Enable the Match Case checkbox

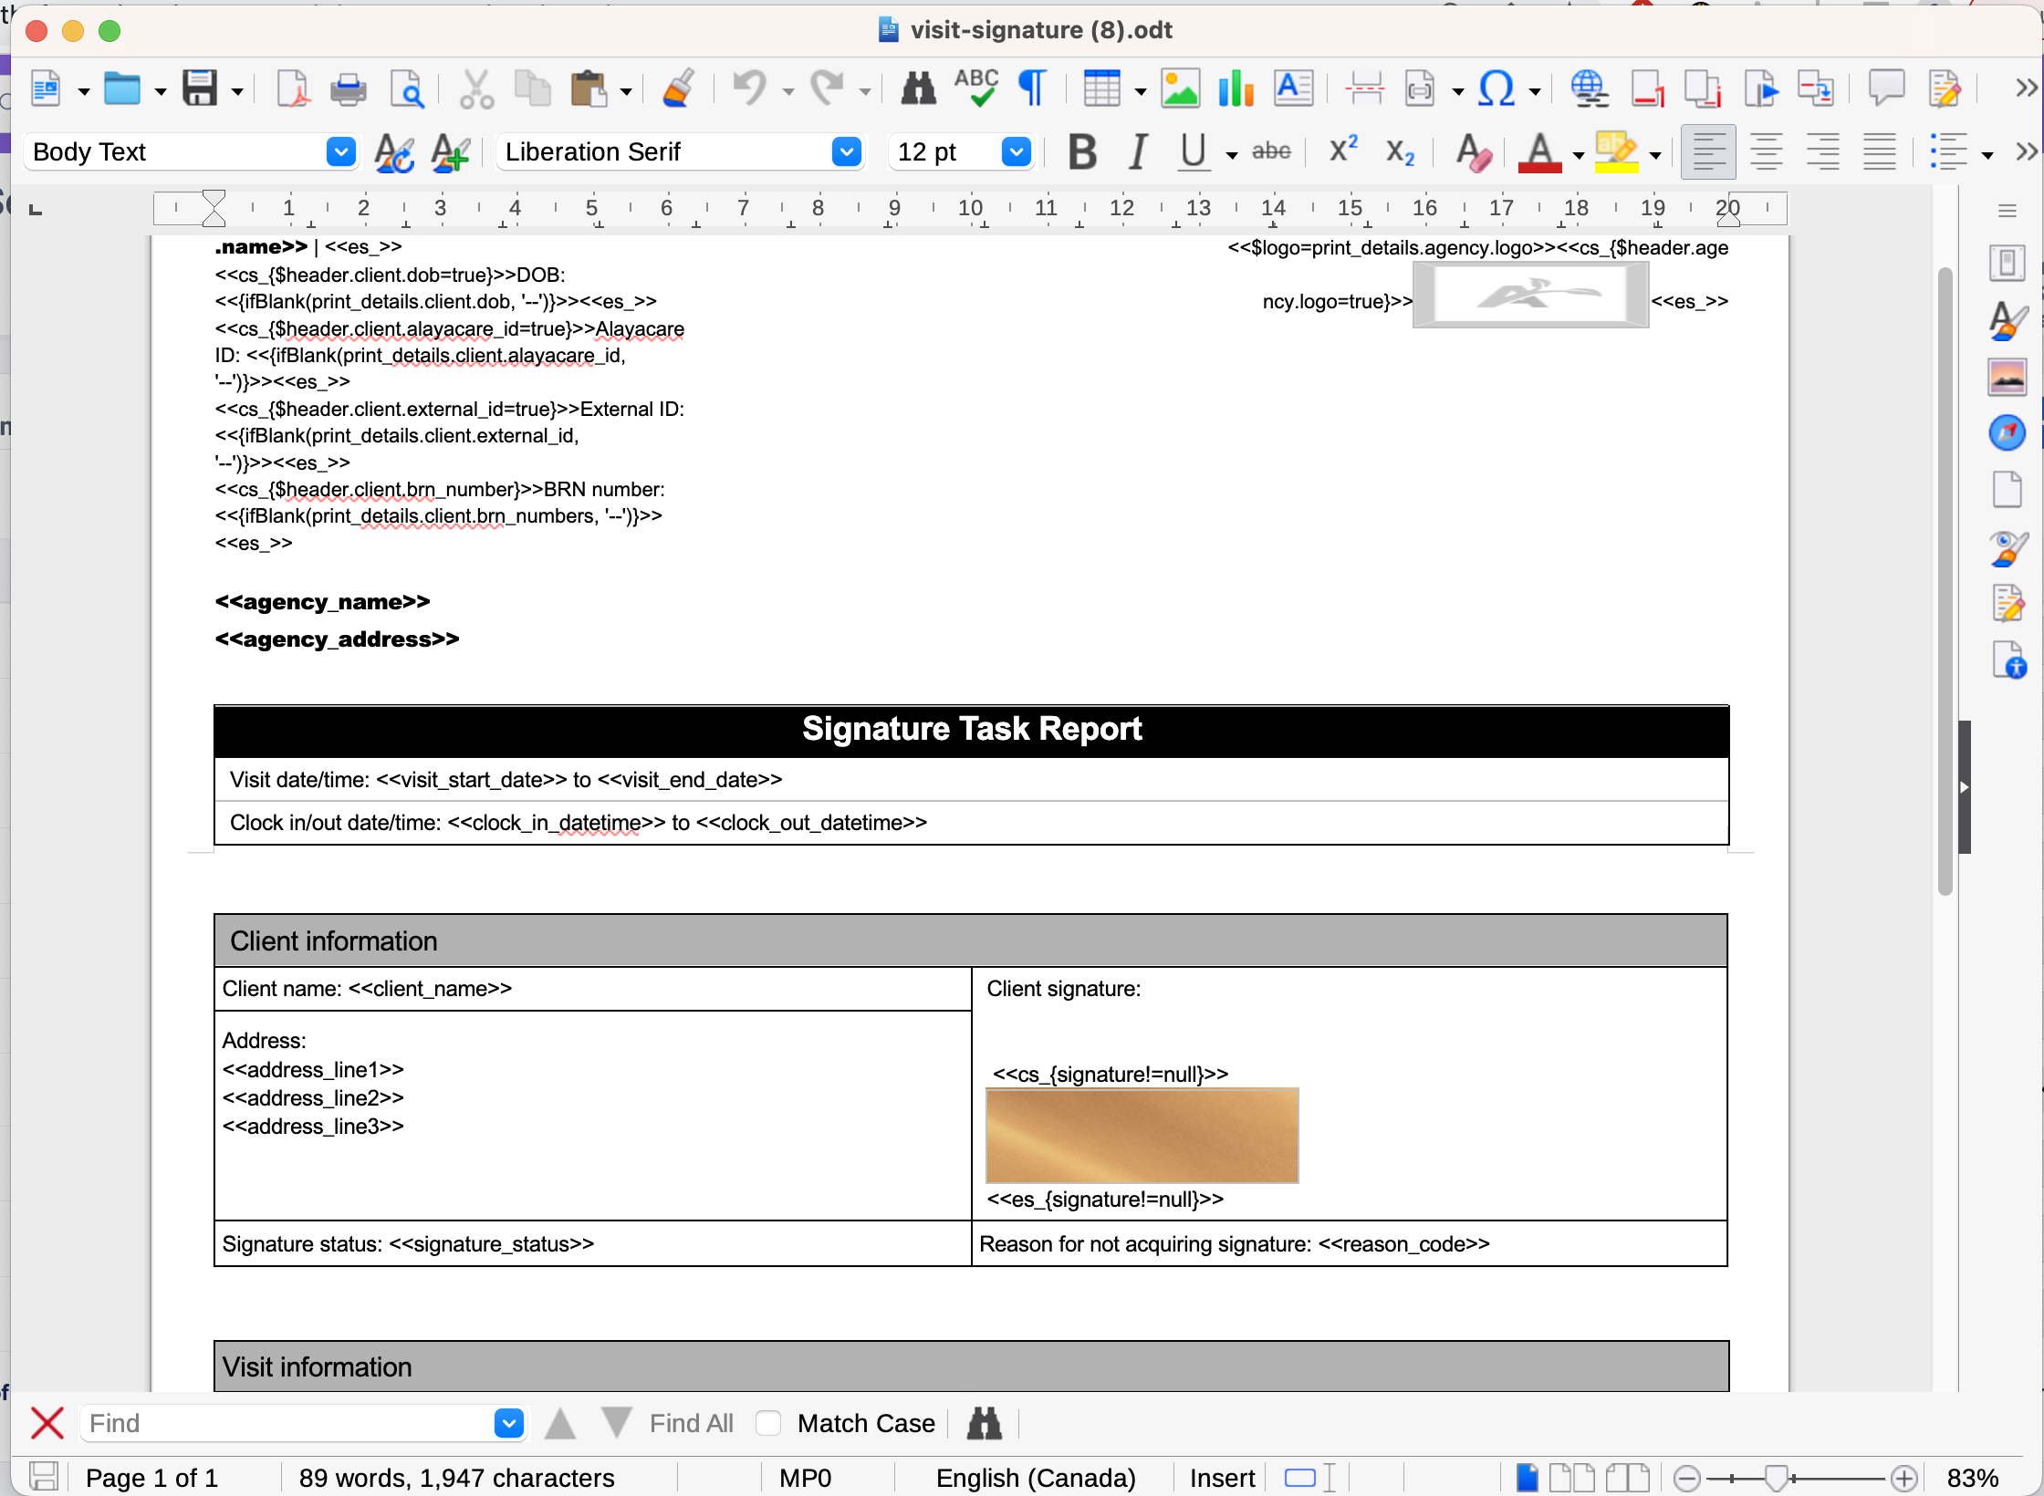[768, 1423]
